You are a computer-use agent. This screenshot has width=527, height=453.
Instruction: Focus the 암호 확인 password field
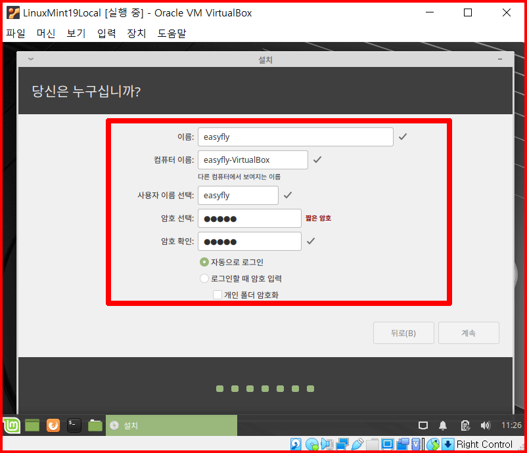tap(250, 241)
